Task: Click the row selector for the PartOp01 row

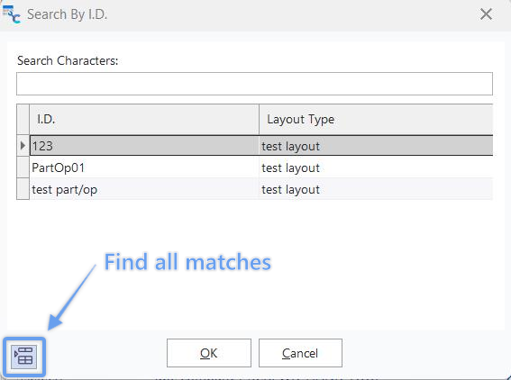Action: coord(23,167)
